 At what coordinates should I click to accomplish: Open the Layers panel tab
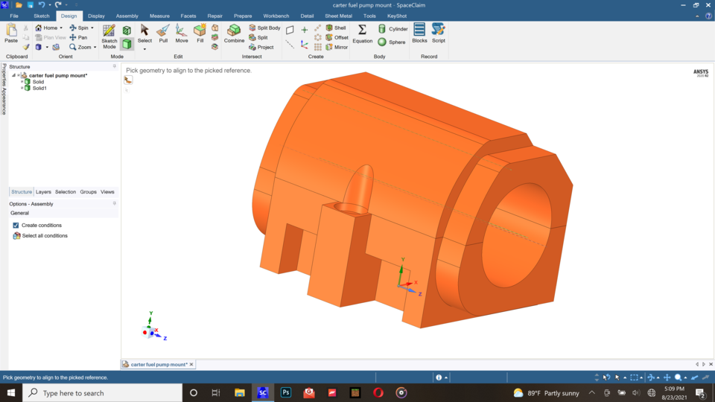tap(43, 192)
